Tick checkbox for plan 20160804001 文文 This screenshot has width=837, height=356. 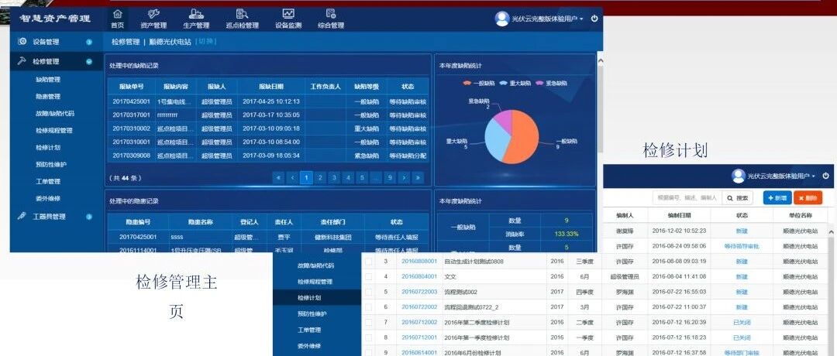click(368, 276)
